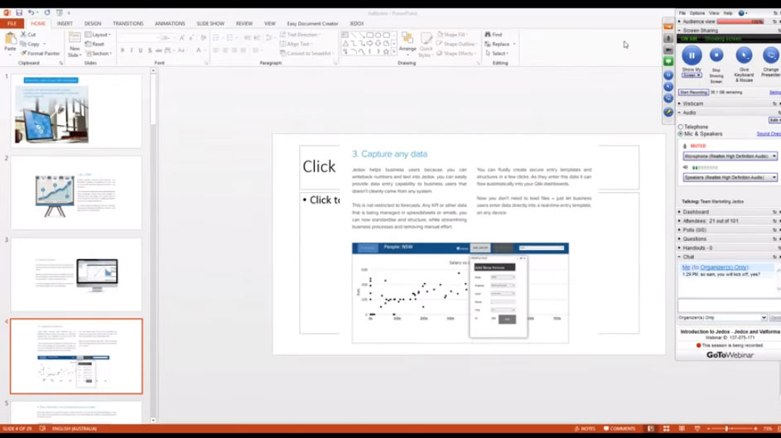This screenshot has width=781, height=438.
Task: Click the Change Presenter icon
Action: [770, 56]
